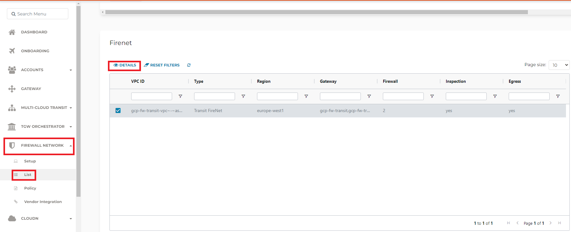Click the horizontal scrollbar at top
The width and height of the screenshot is (571, 232).
pyautogui.click(x=316, y=12)
